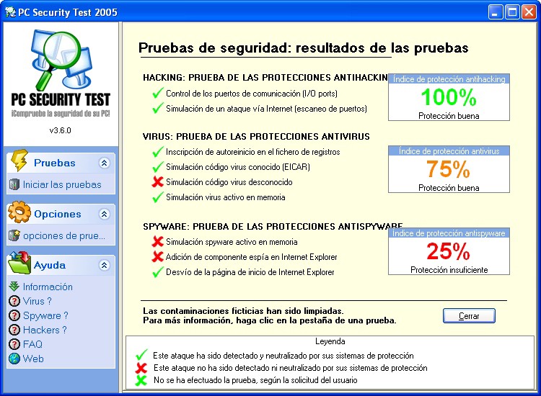Click the globe icon next to Web

(x=14, y=359)
